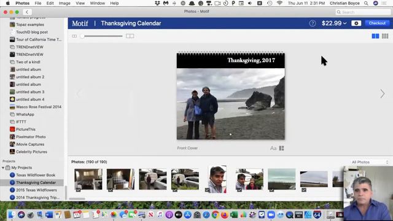Click the Photos search field
This screenshot has height=221, width=393.
(x=363, y=12)
